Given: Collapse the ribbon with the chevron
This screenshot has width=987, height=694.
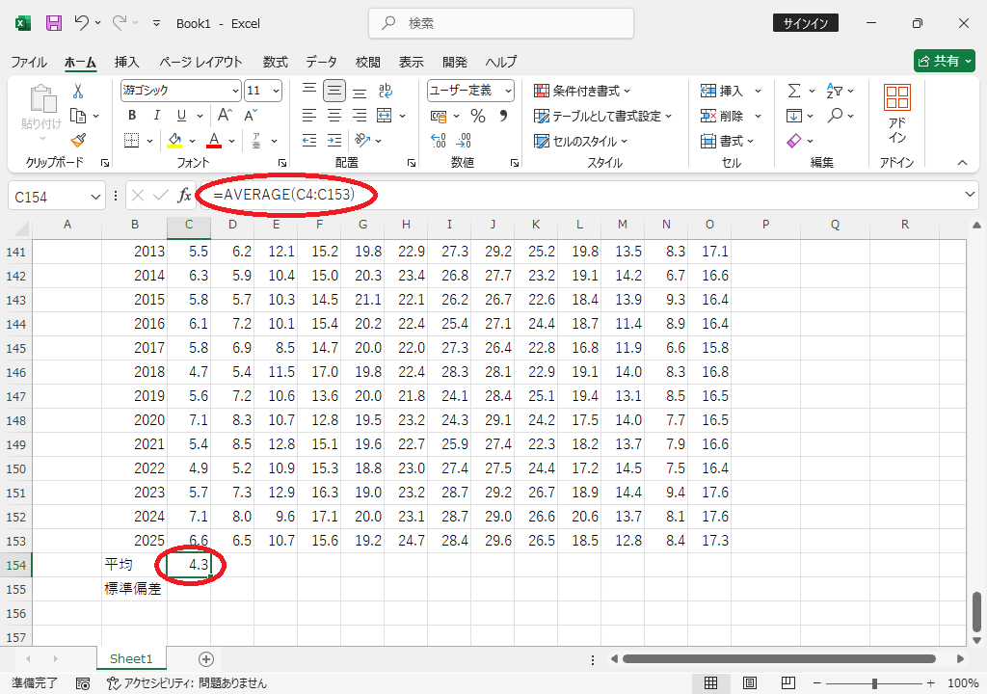Looking at the screenshot, I should click(x=963, y=163).
